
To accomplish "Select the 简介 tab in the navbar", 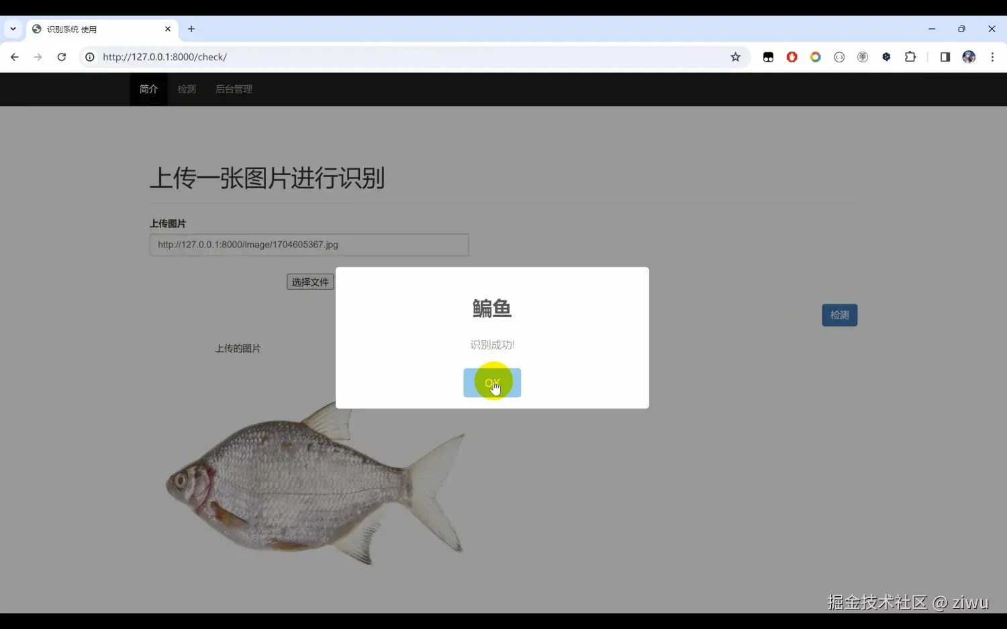I will tap(148, 89).
